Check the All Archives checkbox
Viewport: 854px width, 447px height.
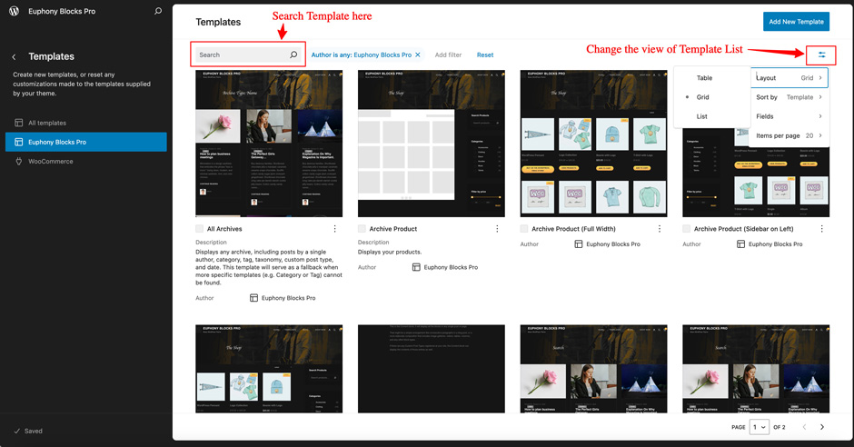click(x=200, y=229)
